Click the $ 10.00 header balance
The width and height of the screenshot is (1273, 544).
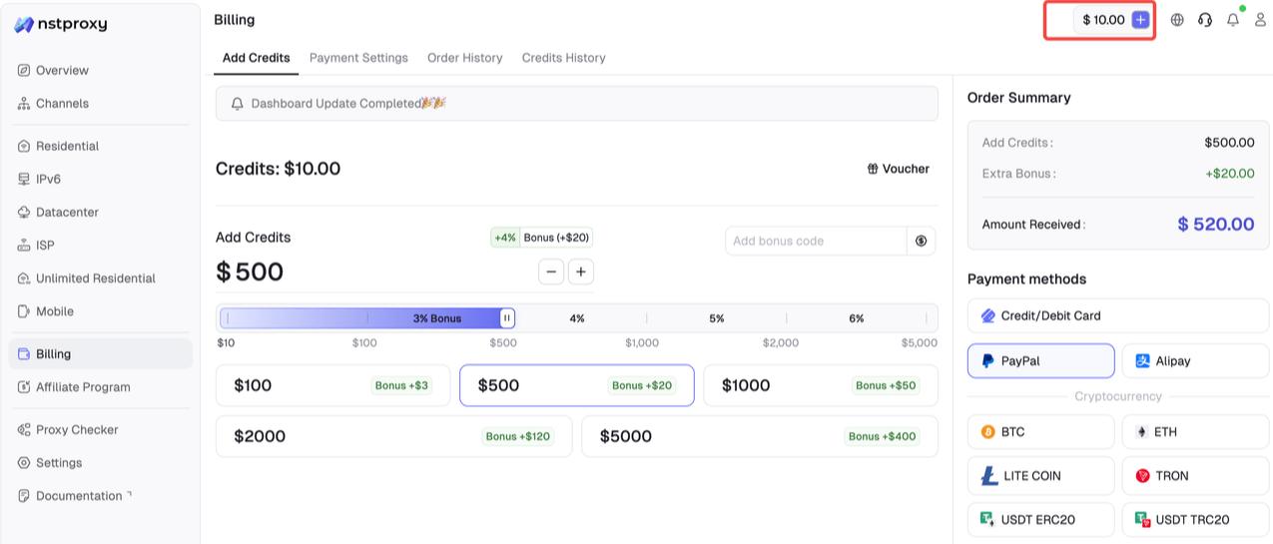pyautogui.click(x=1103, y=20)
